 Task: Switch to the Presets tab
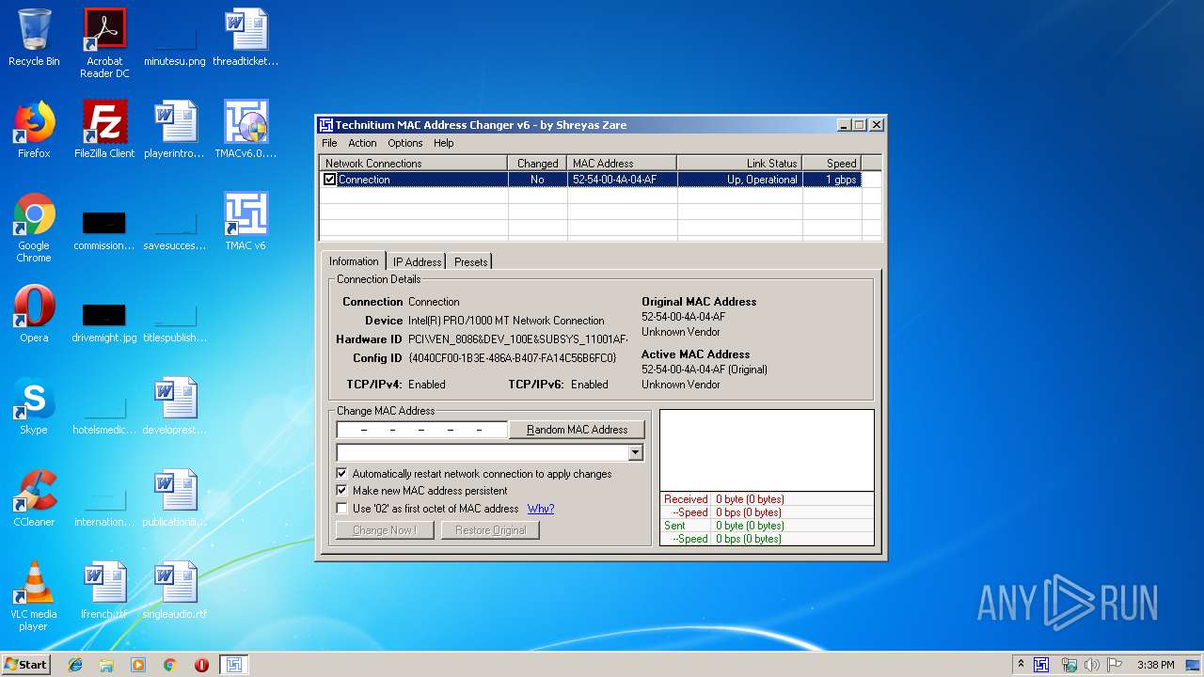tap(470, 262)
